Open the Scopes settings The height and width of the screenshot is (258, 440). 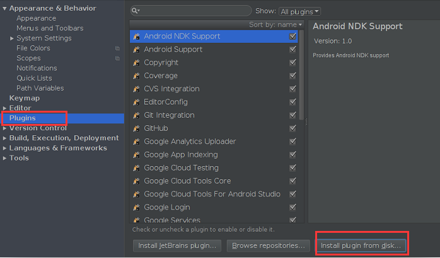(28, 59)
